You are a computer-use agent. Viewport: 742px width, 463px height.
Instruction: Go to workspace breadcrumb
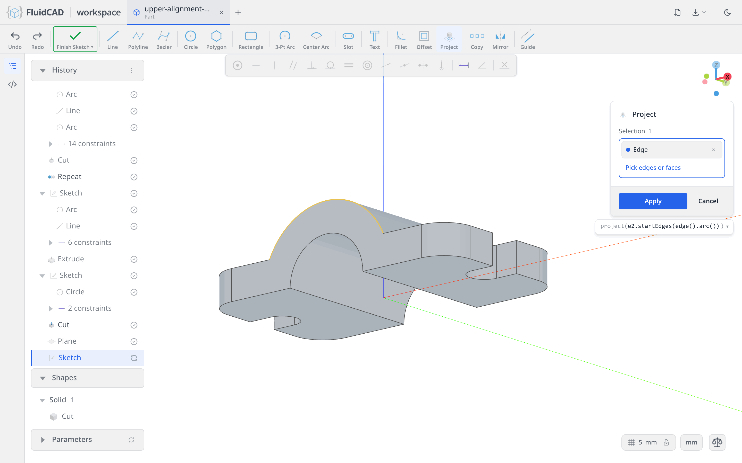pyautogui.click(x=98, y=12)
